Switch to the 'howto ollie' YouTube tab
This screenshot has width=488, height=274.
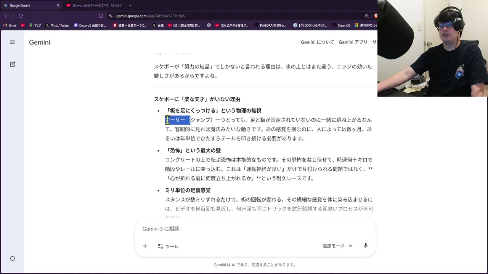click(x=94, y=5)
